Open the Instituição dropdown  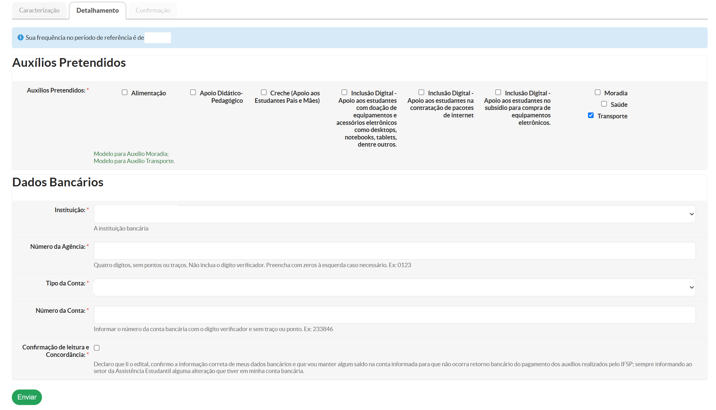[x=395, y=214]
